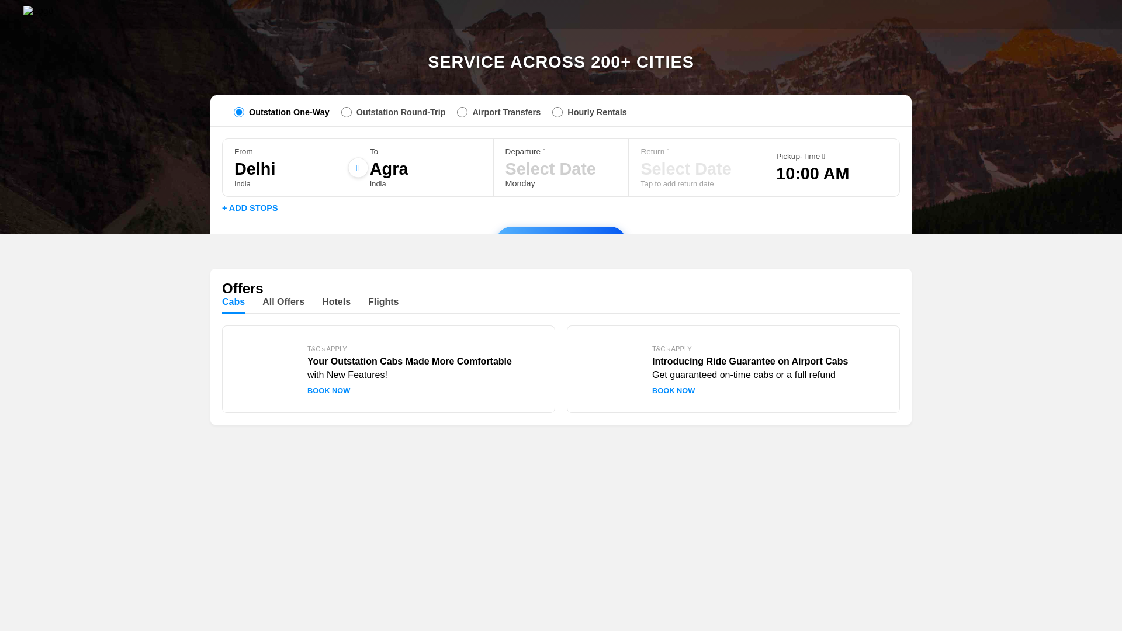Screen dimensions: 1122x631
Task: Click T&C's APPLY on Ride Guarantee offer
Action: point(672,349)
